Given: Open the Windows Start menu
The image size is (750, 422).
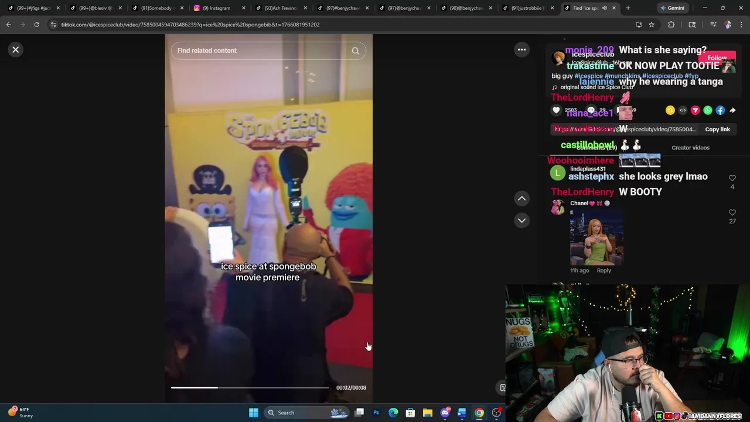Looking at the screenshot, I should [x=254, y=413].
